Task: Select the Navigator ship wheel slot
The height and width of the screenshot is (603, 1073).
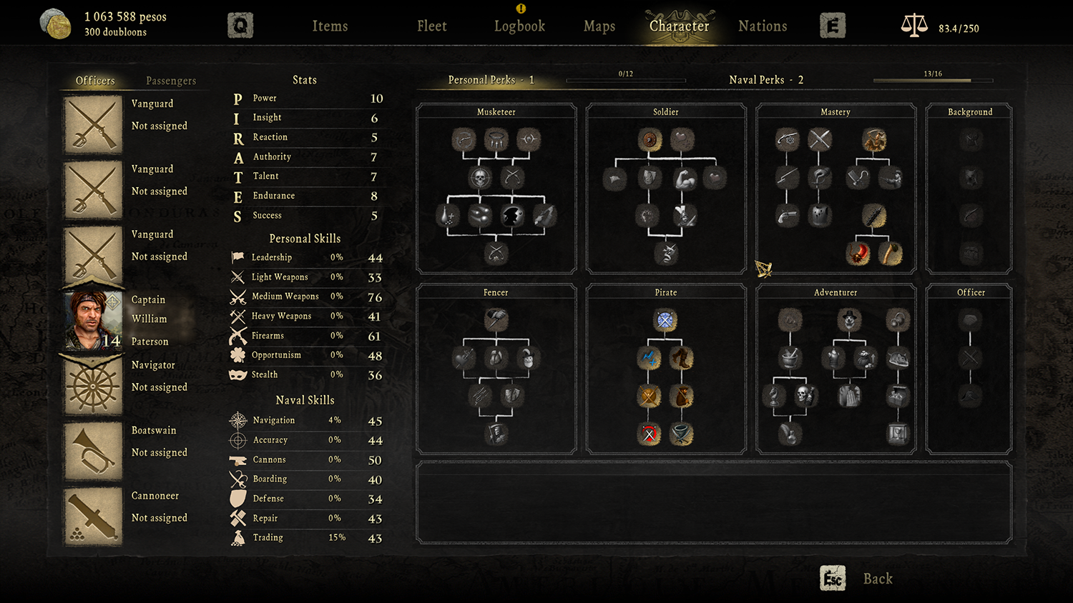Action: click(93, 386)
